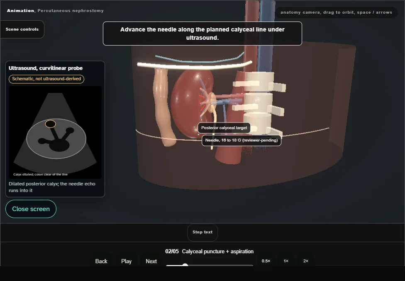The width and height of the screenshot is (405, 281).
Task: Click the '02/05 Calyceal puncture + aspiration' step title
Action: (x=210, y=251)
